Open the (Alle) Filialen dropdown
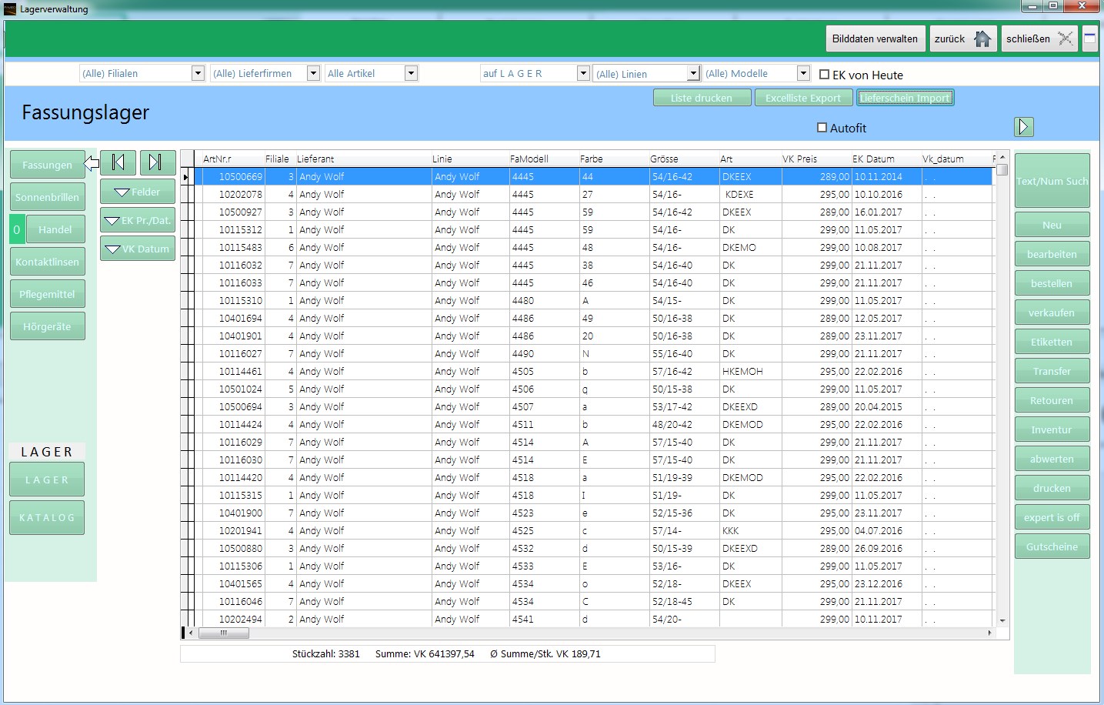 pos(198,73)
